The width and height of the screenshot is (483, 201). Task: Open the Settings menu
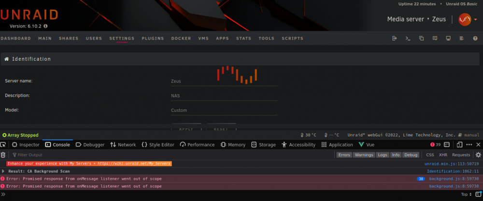click(x=122, y=39)
